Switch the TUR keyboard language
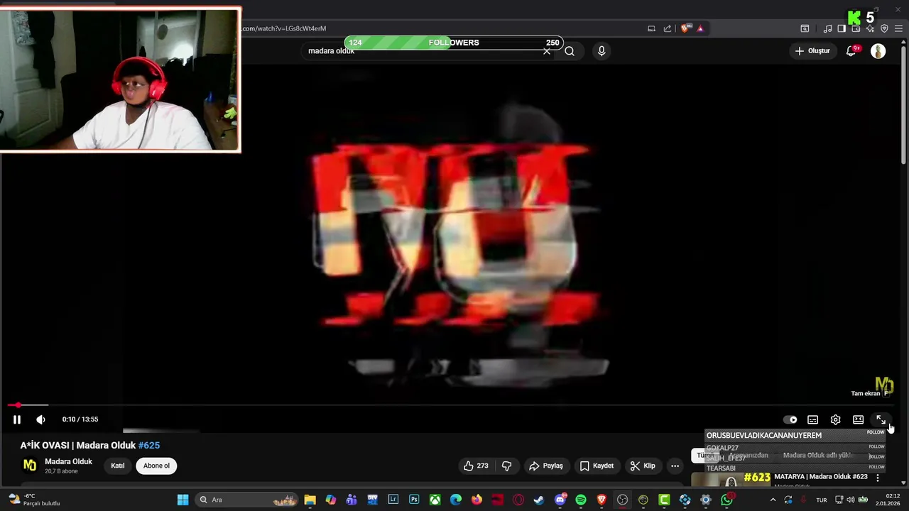 [x=822, y=500]
